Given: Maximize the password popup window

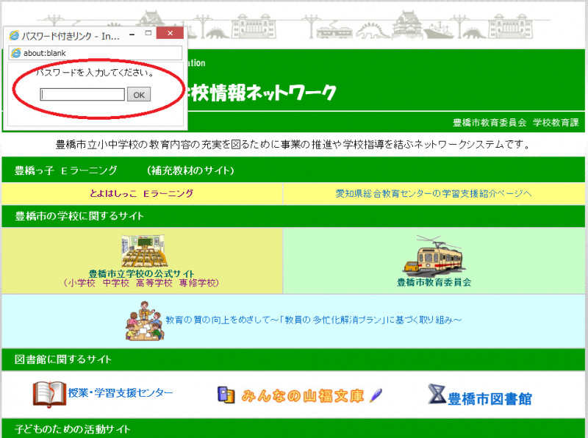Looking at the screenshot, I should point(148,34).
